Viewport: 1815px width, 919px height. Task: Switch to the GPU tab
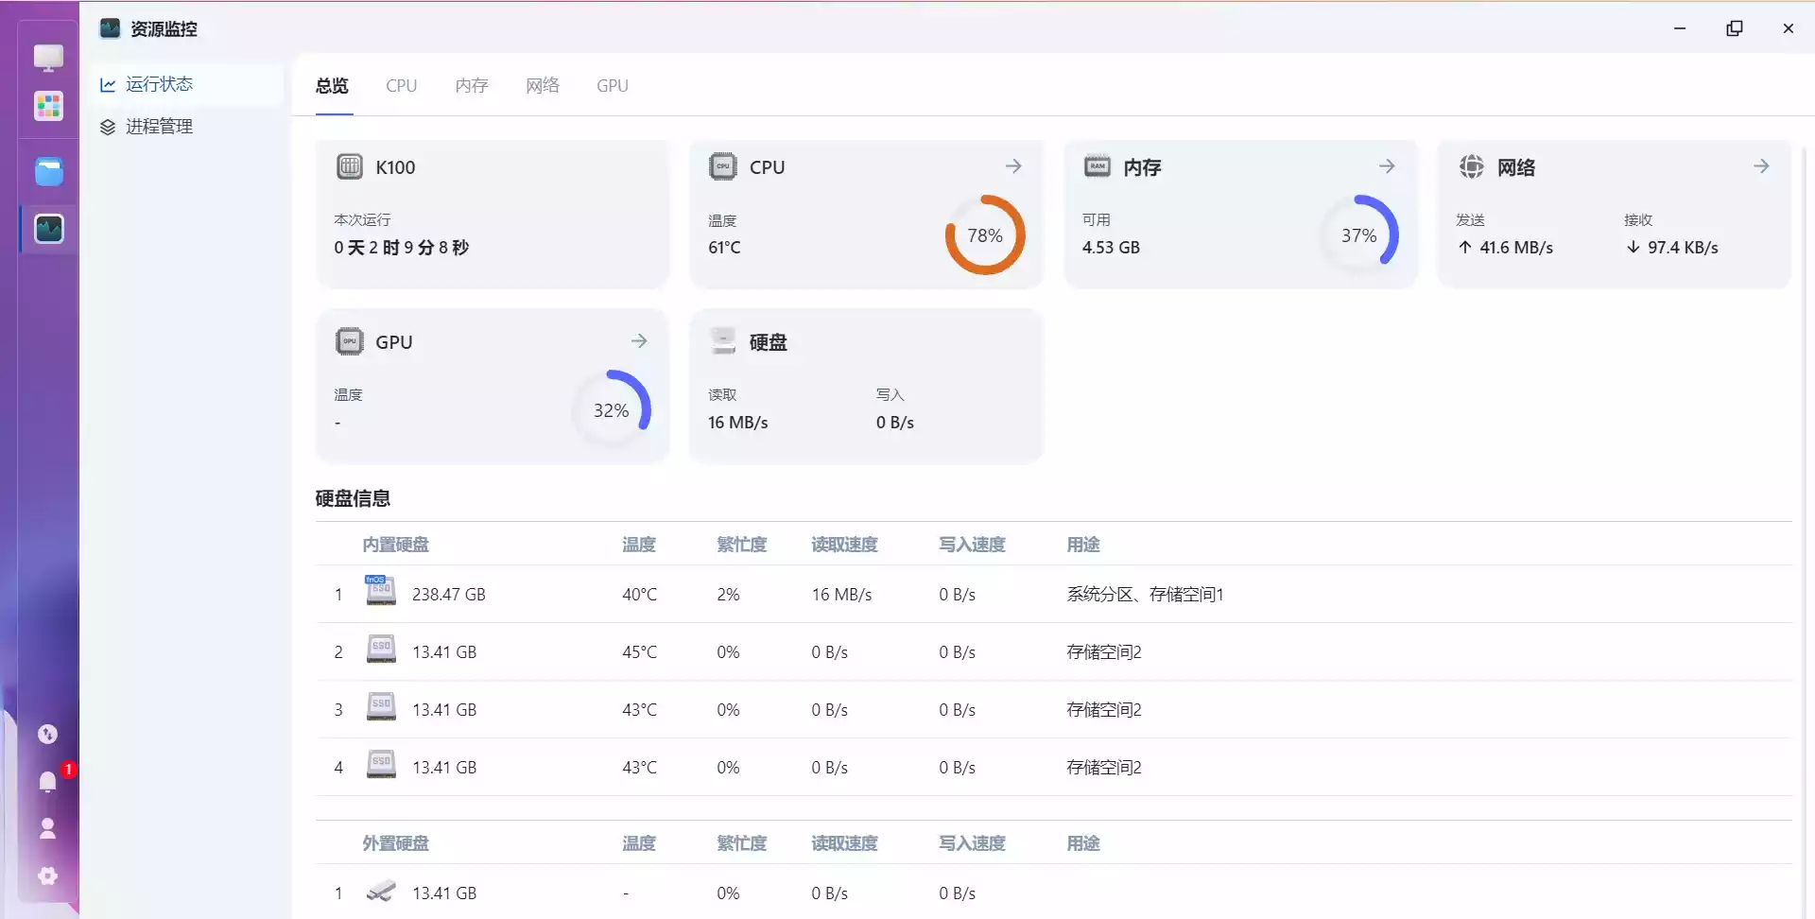tap(613, 86)
